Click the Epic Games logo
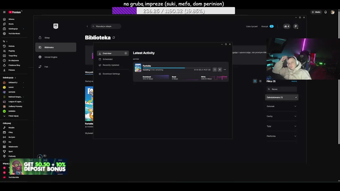Screen dimensions: 340x191 pyautogui.click(x=56, y=26)
